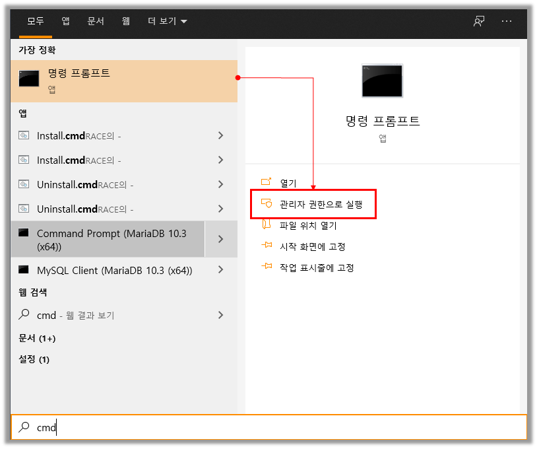Select the second Install.cmd result text
This screenshot has height=449, width=537.
point(79,160)
